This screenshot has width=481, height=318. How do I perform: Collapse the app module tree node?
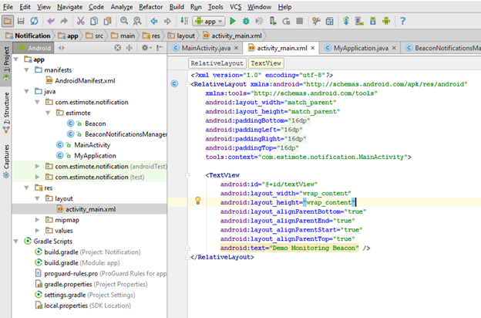[x=16, y=59]
